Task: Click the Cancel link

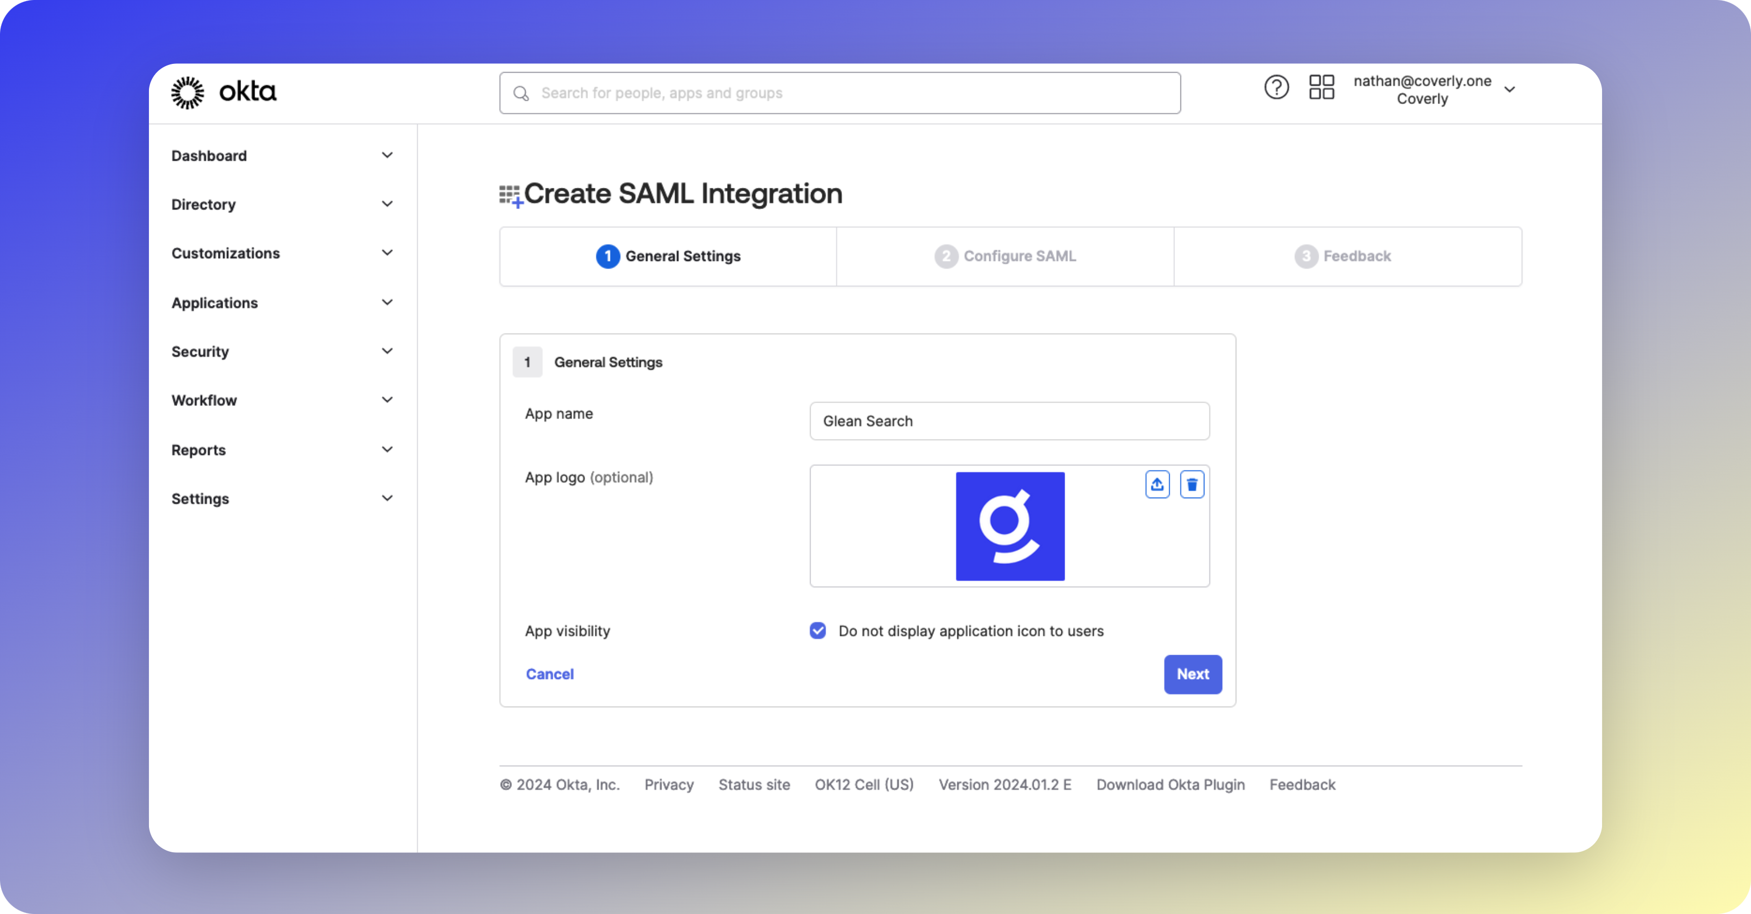Action: tap(549, 674)
